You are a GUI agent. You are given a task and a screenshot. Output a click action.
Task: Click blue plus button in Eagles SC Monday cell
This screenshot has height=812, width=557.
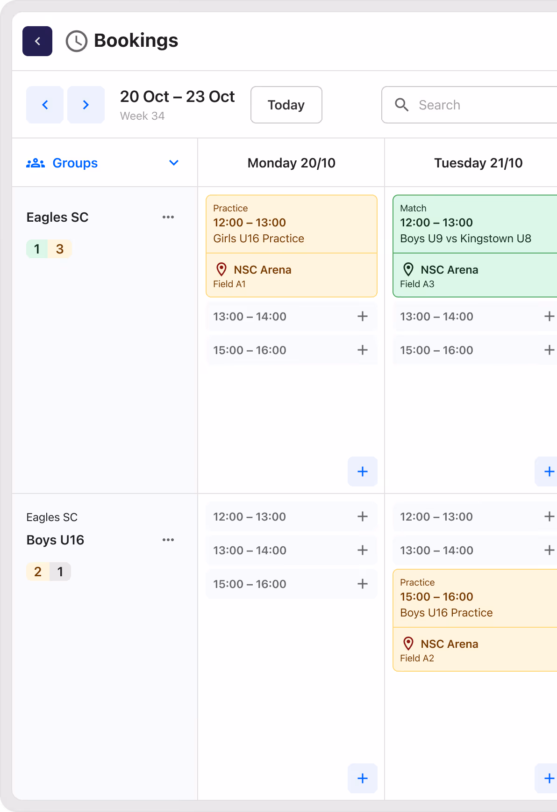tap(363, 471)
